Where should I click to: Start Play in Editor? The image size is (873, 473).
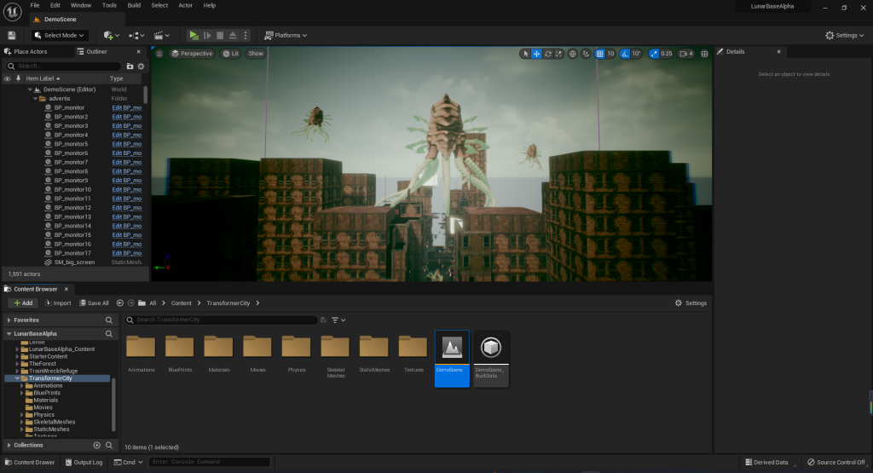click(x=194, y=35)
